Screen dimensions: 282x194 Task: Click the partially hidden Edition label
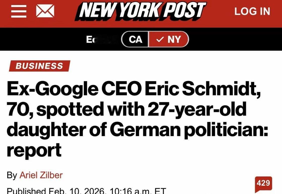(x=101, y=40)
